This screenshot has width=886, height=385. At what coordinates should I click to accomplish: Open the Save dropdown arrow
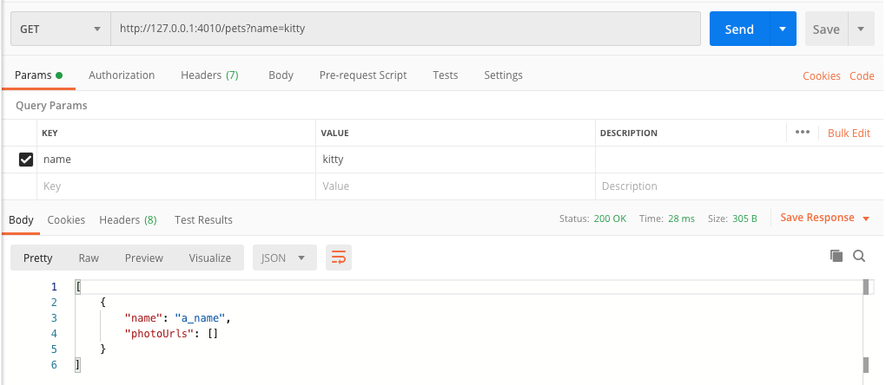click(x=860, y=29)
